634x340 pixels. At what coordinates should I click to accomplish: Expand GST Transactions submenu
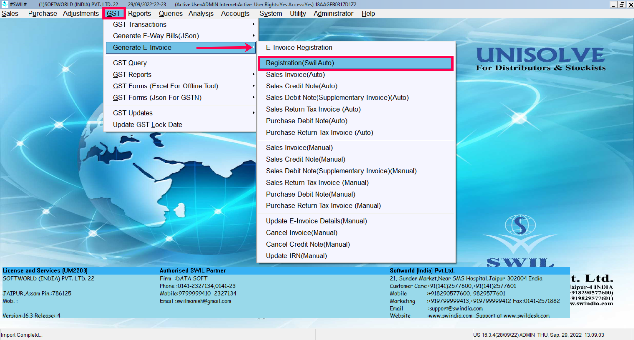pos(181,24)
